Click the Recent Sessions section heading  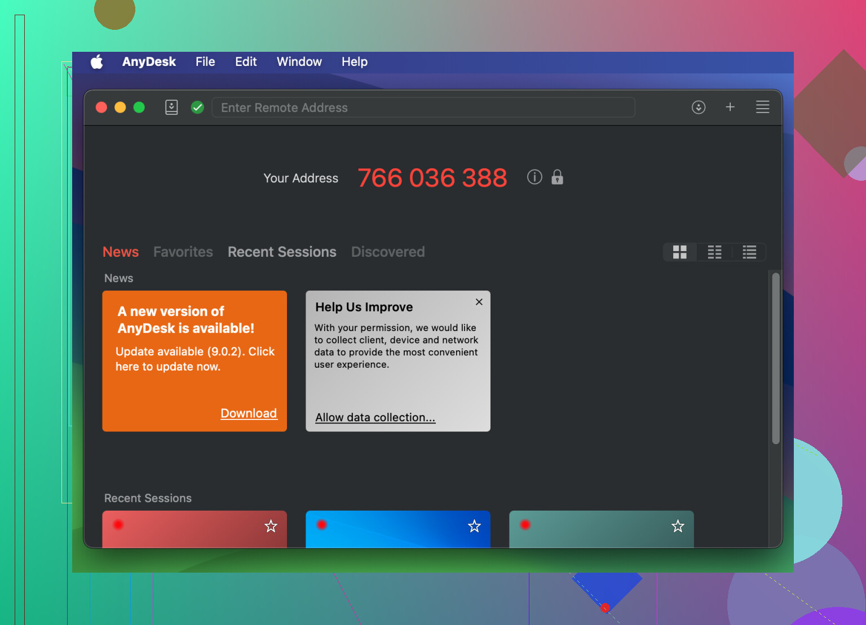click(148, 498)
